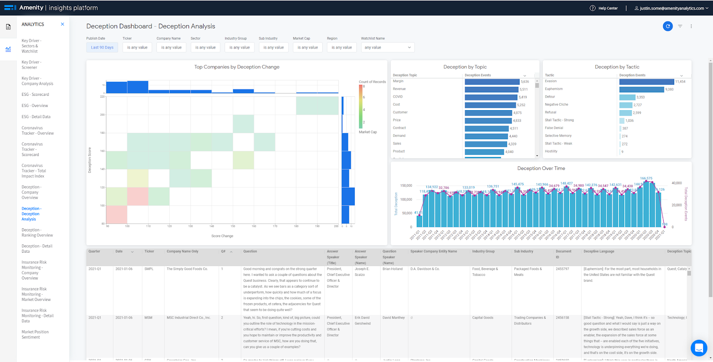Click the Last 90 Days filter

tap(102, 47)
